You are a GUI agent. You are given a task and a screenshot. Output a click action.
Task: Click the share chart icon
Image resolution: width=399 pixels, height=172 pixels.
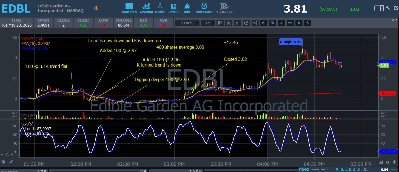point(255,23)
